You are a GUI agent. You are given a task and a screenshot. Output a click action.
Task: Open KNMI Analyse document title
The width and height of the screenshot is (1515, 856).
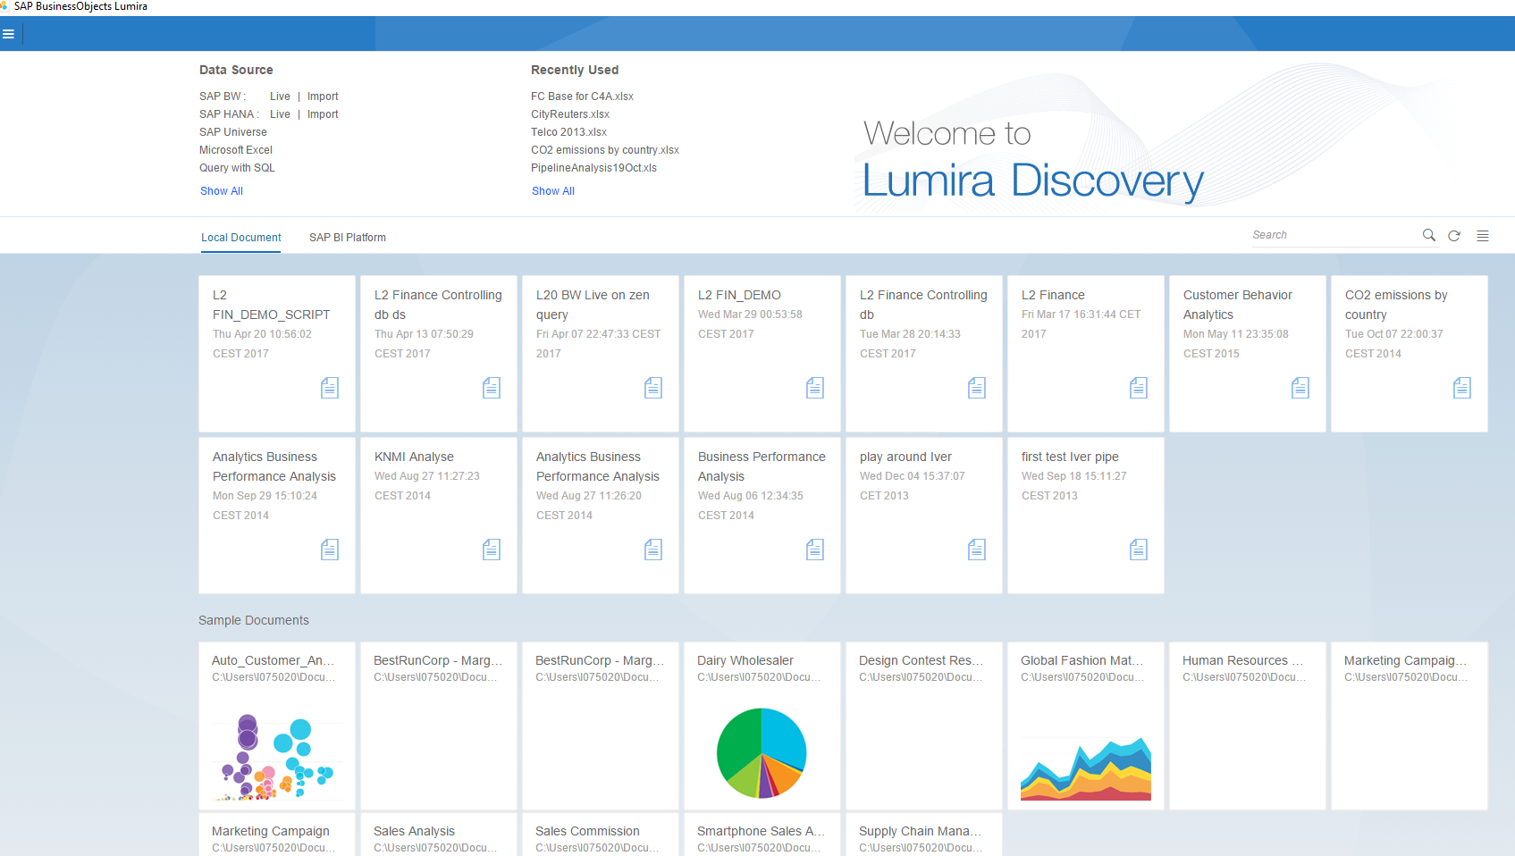pos(414,457)
